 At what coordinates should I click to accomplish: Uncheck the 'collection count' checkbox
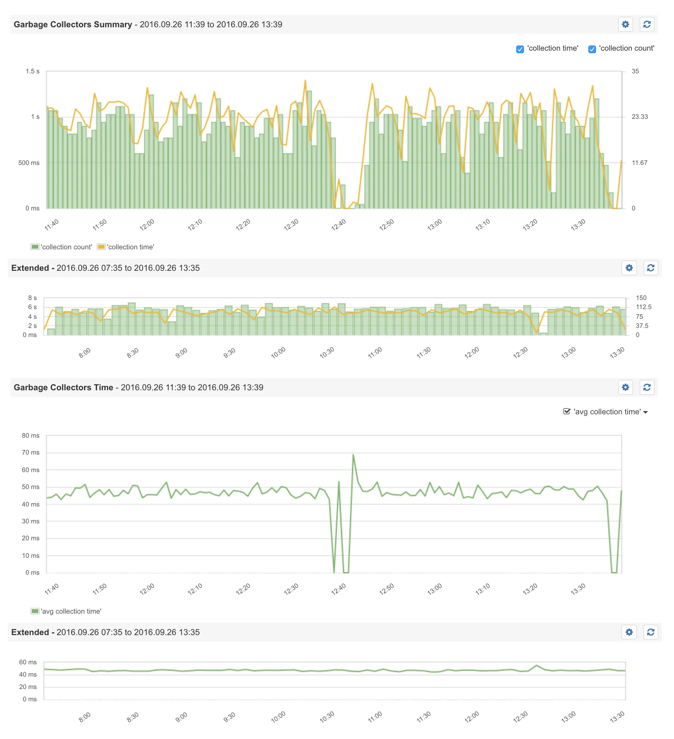pyautogui.click(x=592, y=49)
